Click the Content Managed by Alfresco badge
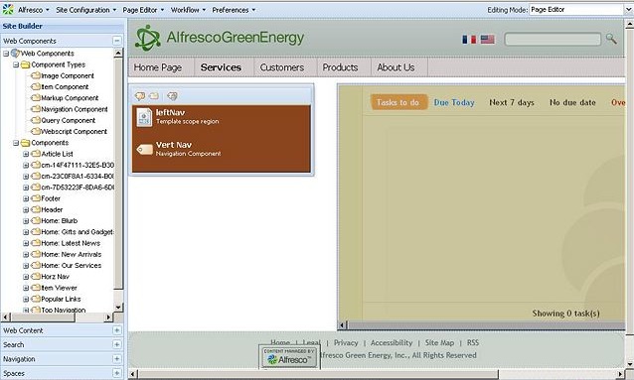634x380 pixels. [289, 357]
